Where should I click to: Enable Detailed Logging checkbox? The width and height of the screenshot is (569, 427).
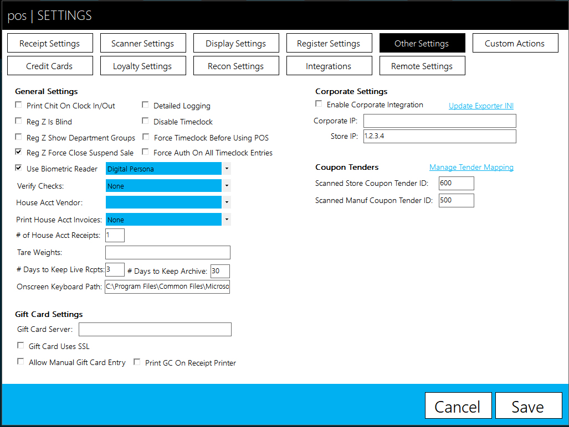coord(145,105)
